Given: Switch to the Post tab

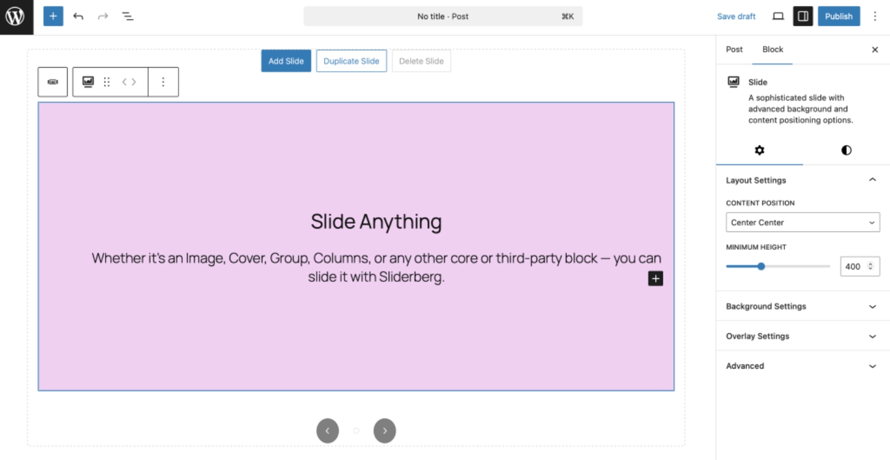Looking at the screenshot, I should 734,49.
